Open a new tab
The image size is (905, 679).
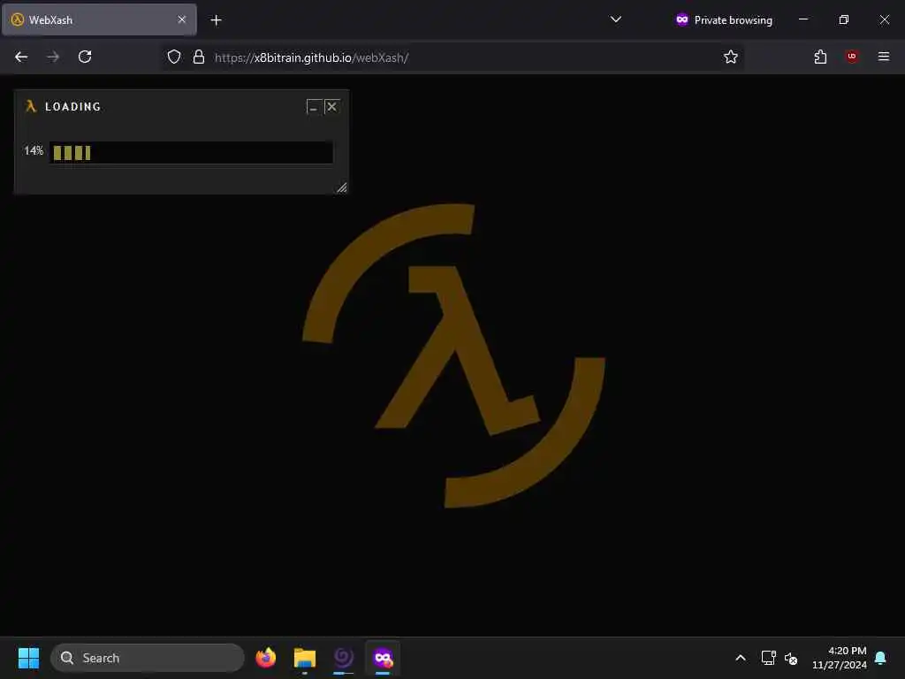[x=216, y=20]
